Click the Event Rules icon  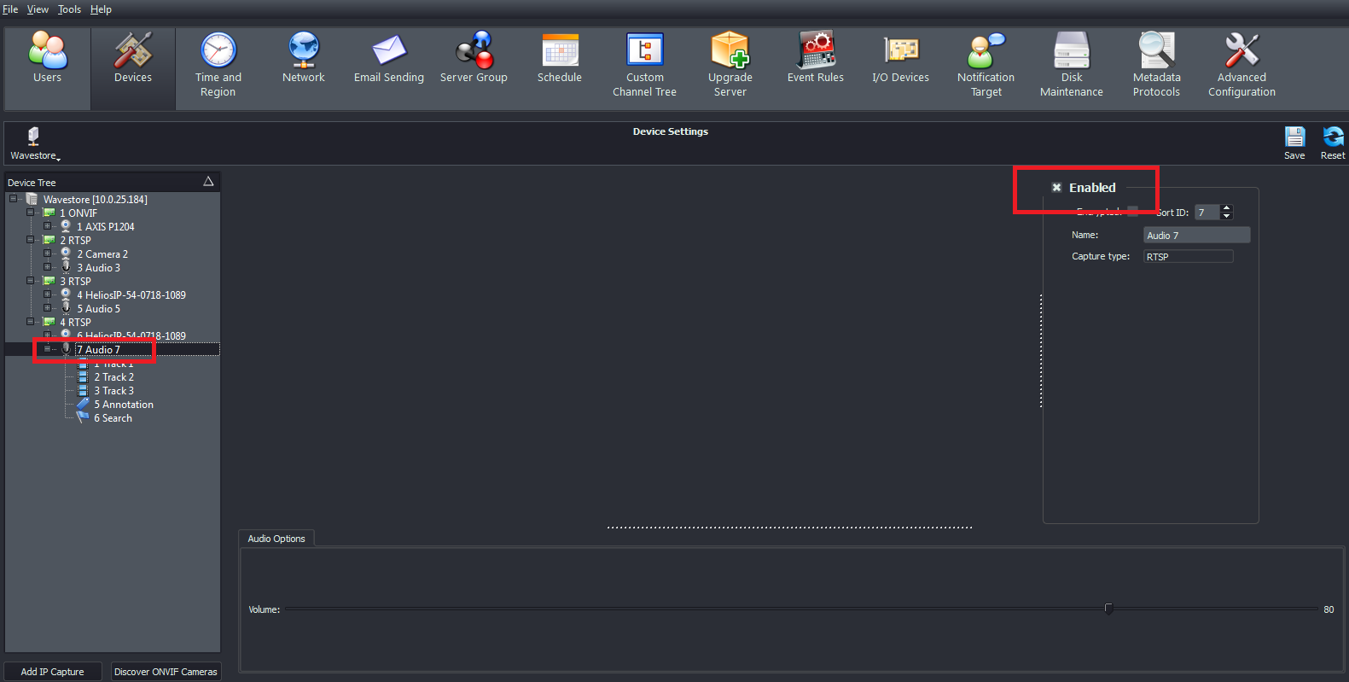pyautogui.click(x=815, y=58)
